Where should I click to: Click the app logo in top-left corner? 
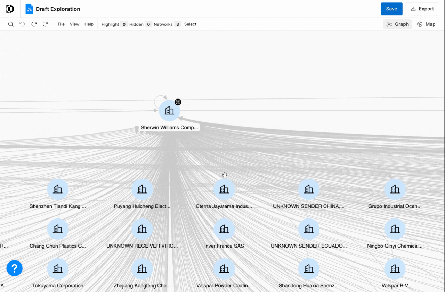tap(10, 9)
